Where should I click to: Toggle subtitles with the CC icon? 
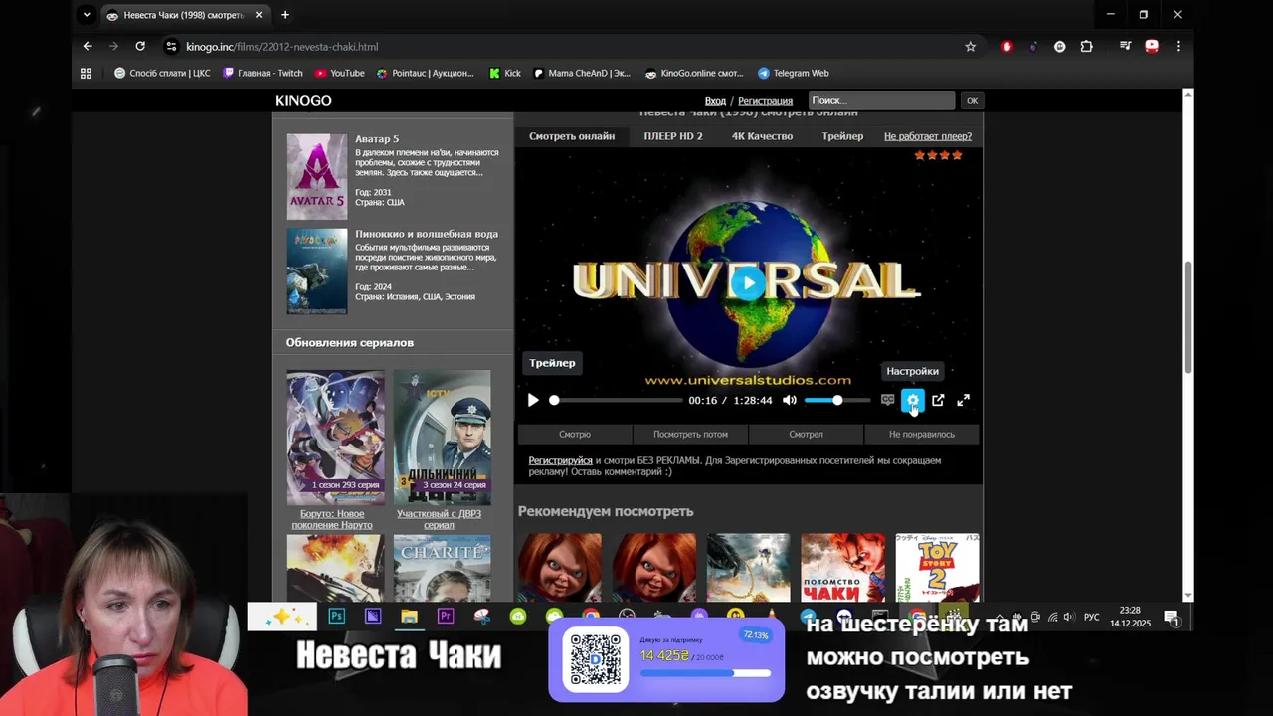pyautogui.click(x=887, y=400)
